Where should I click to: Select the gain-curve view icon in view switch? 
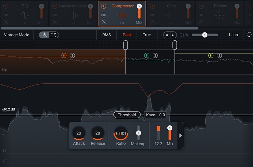point(54,35)
